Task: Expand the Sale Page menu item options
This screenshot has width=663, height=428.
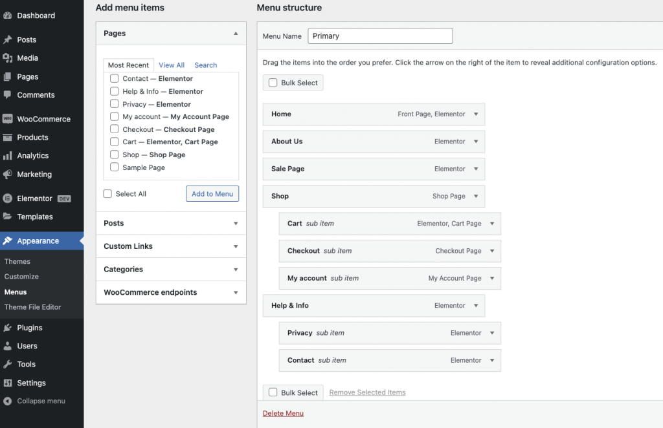Action: pos(476,169)
